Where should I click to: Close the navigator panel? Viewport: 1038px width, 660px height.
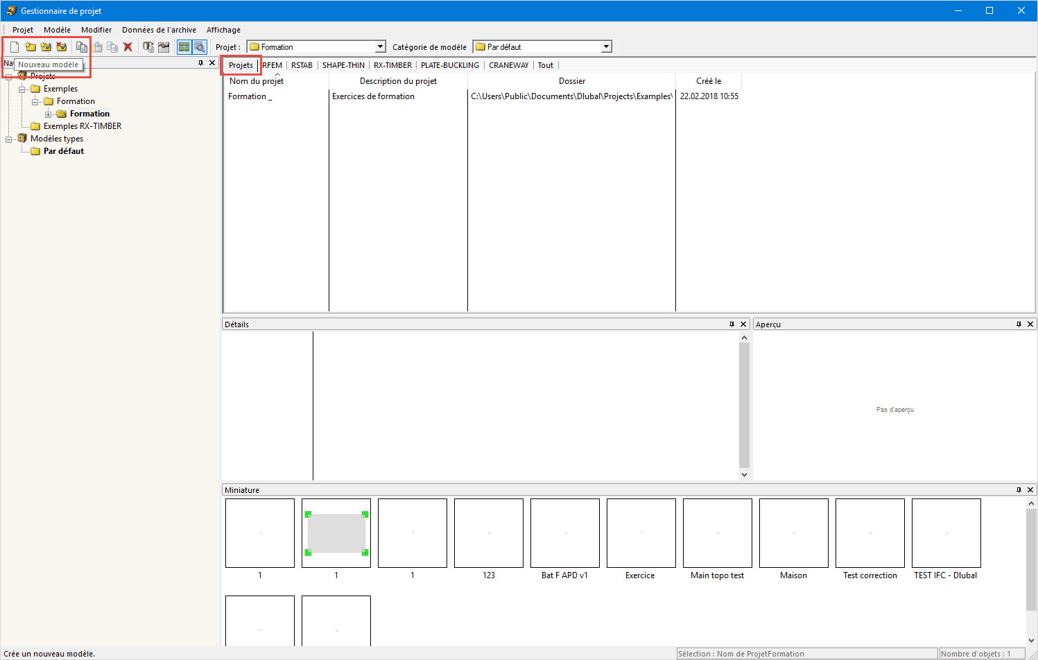click(x=212, y=63)
